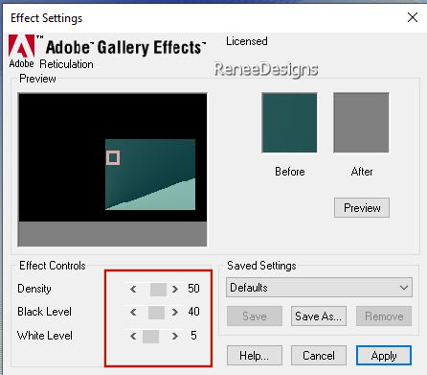The width and height of the screenshot is (427, 375).
Task: Click the Before thumbnail swatch
Action: coord(289,123)
